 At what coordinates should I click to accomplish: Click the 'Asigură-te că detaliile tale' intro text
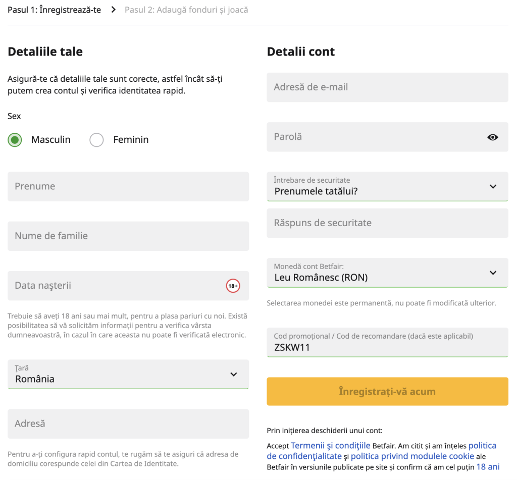[115, 85]
